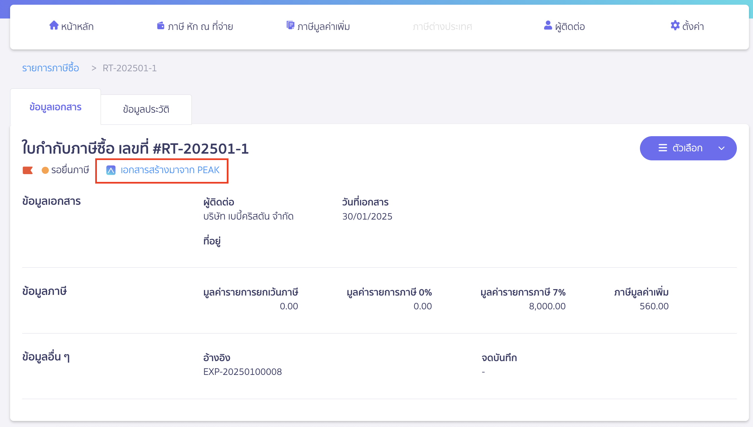The width and height of the screenshot is (753, 427).
Task: Select the ข้อมูลเอกสาร tab
Action: [55, 107]
